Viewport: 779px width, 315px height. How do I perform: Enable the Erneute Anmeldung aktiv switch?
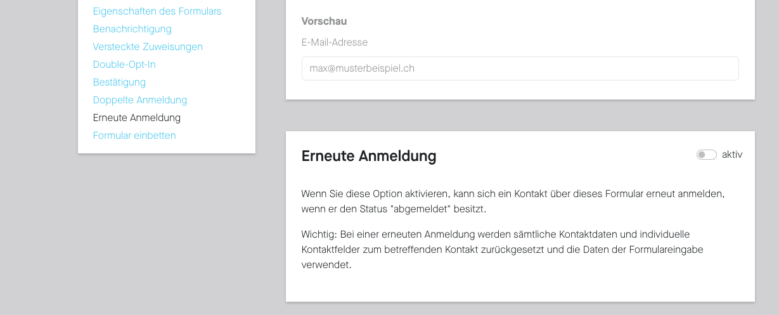[x=706, y=155]
